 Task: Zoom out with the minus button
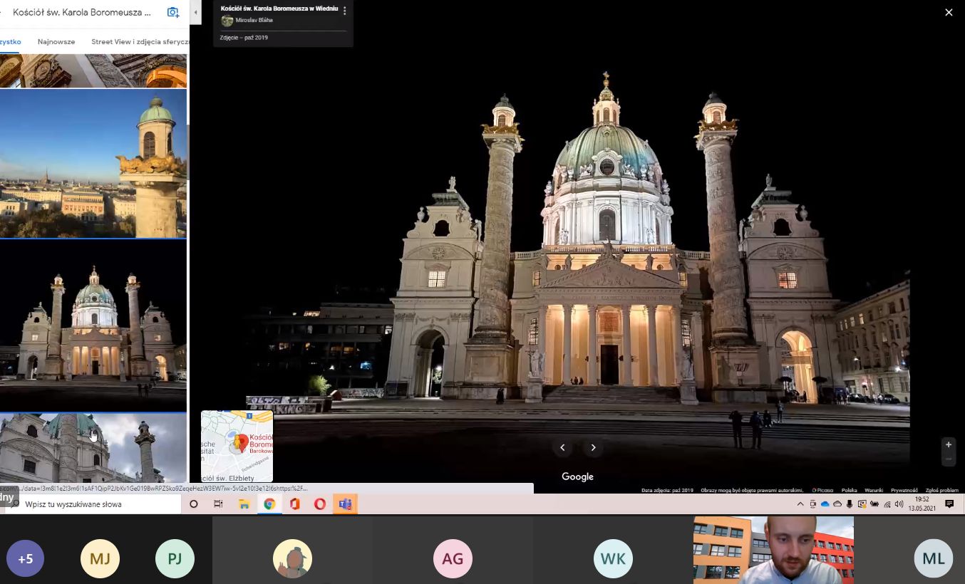[x=948, y=459]
